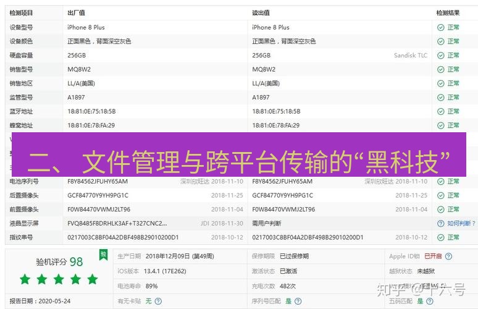
Task: Click the red 已开启 Apple ID lock status
Action: (x=433, y=256)
